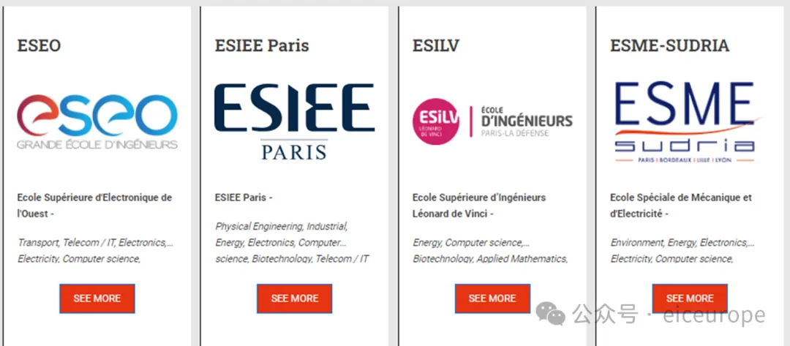Open See More under ESILV

[492, 298]
